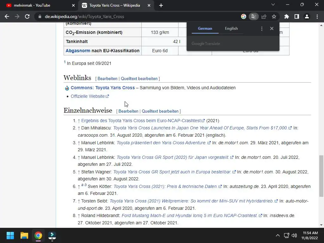Jump up via arrow of reference 1
The image size is (324, 243).
tap(79, 121)
